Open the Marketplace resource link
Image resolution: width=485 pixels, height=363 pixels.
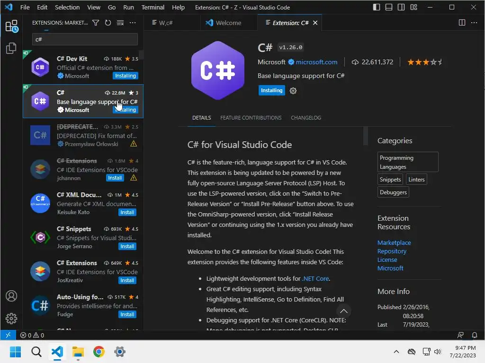coord(394,242)
